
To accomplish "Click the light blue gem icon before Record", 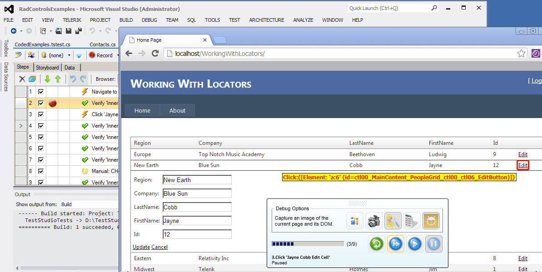I will tap(79, 55).
